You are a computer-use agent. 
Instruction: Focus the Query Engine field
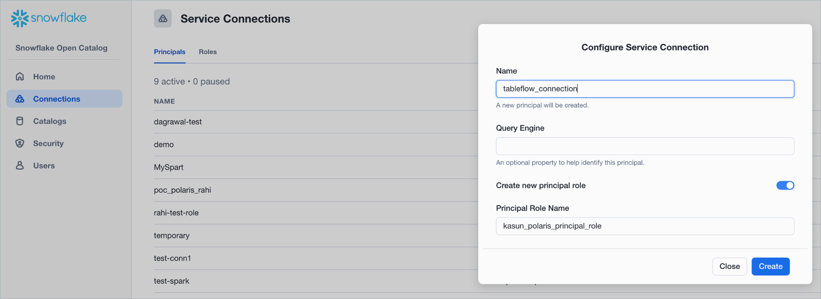(x=645, y=146)
